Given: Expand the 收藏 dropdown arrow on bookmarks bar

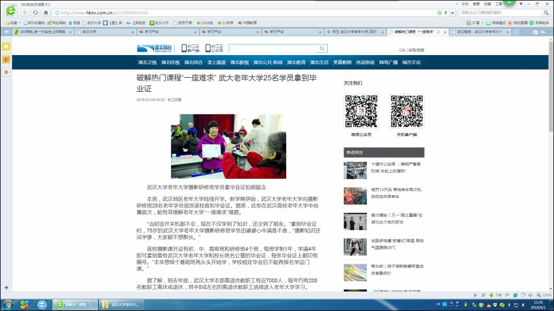Looking at the screenshot, I should [20, 23].
